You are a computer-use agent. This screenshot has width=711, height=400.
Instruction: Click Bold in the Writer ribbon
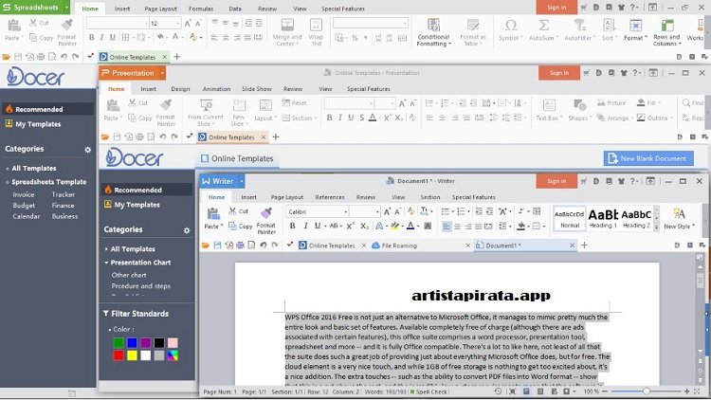coord(293,226)
